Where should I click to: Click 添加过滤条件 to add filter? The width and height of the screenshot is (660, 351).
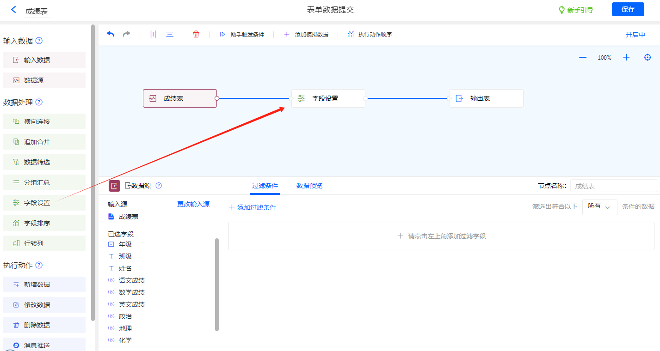(x=253, y=207)
